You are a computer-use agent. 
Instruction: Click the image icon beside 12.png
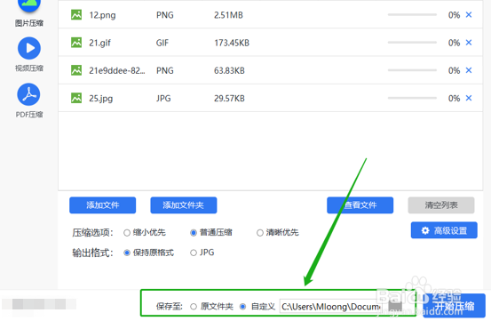(x=76, y=15)
